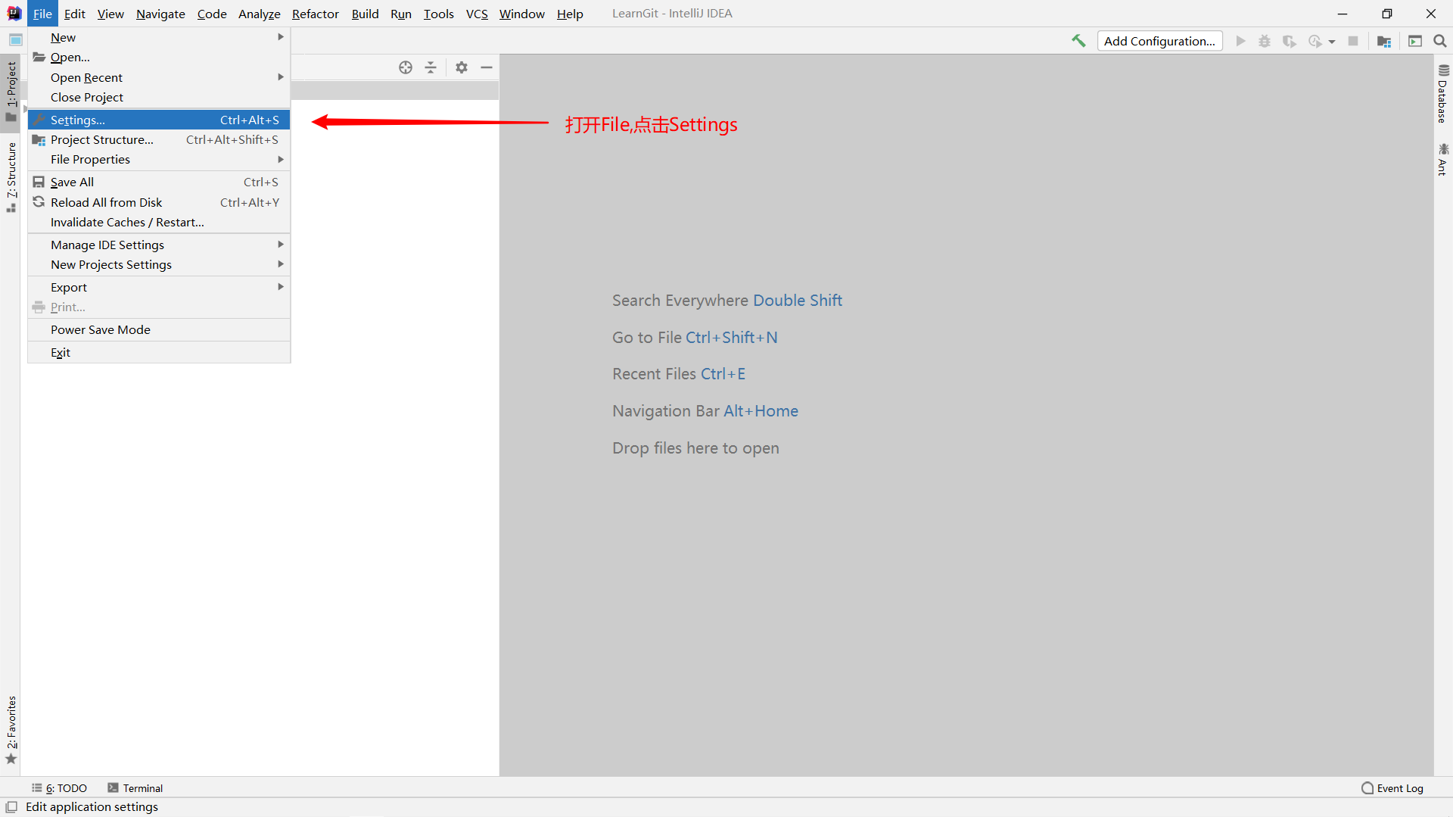Open the Tools menu
1453x817 pixels.
pos(438,14)
